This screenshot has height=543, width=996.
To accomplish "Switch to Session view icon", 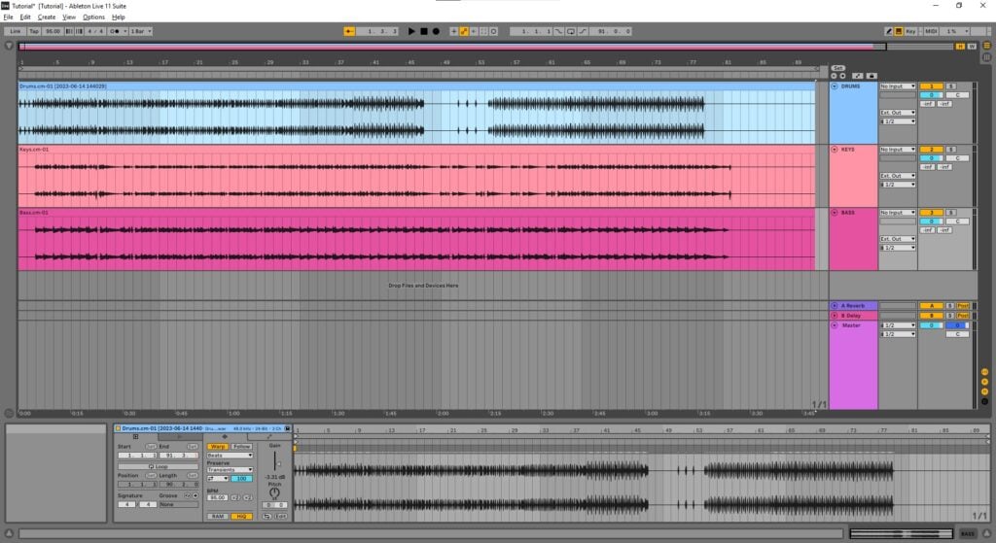I will pyautogui.click(x=987, y=57).
